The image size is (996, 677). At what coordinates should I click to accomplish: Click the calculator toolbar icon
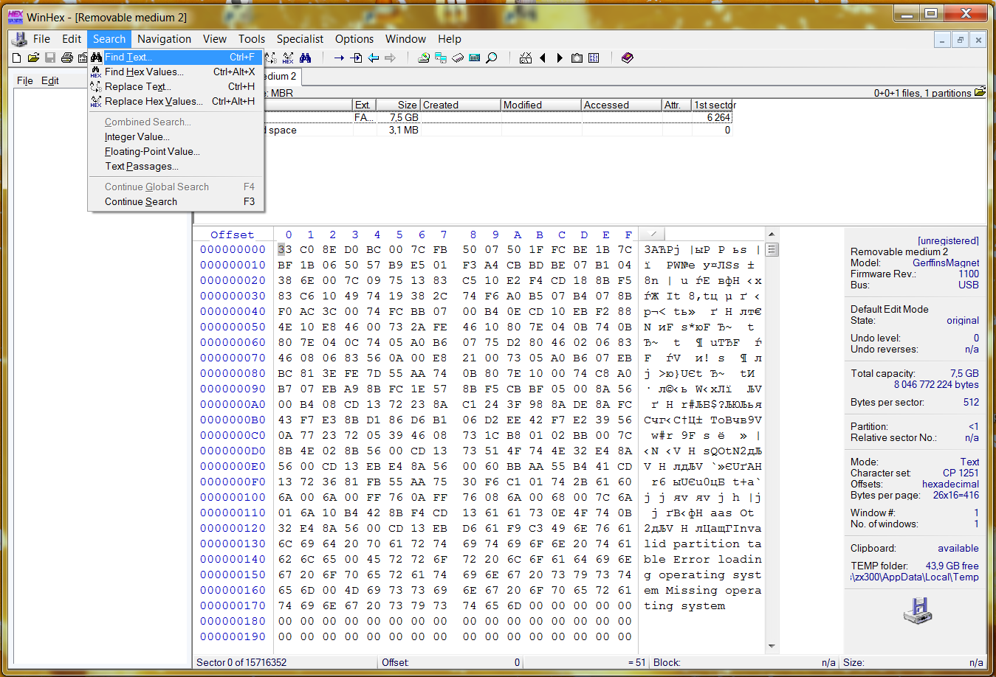point(475,58)
